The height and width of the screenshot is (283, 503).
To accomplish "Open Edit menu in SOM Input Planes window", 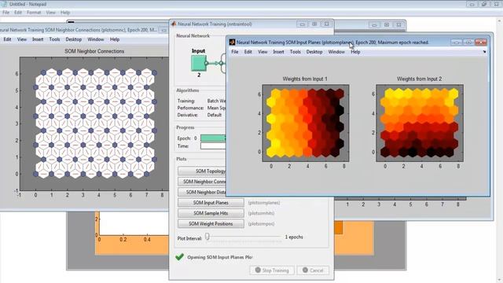I will coord(248,52).
